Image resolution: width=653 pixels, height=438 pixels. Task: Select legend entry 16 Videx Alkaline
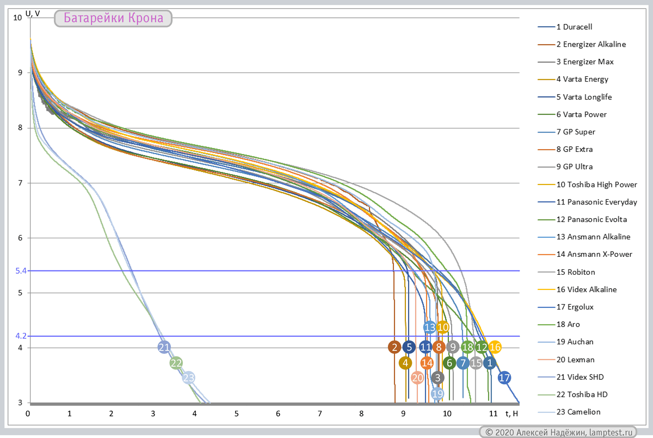pos(577,289)
